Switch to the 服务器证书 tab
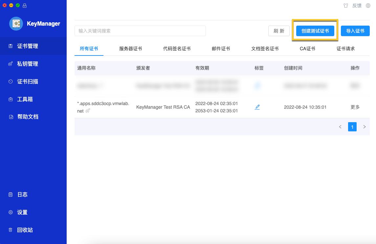The width and height of the screenshot is (376, 244). point(131,49)
